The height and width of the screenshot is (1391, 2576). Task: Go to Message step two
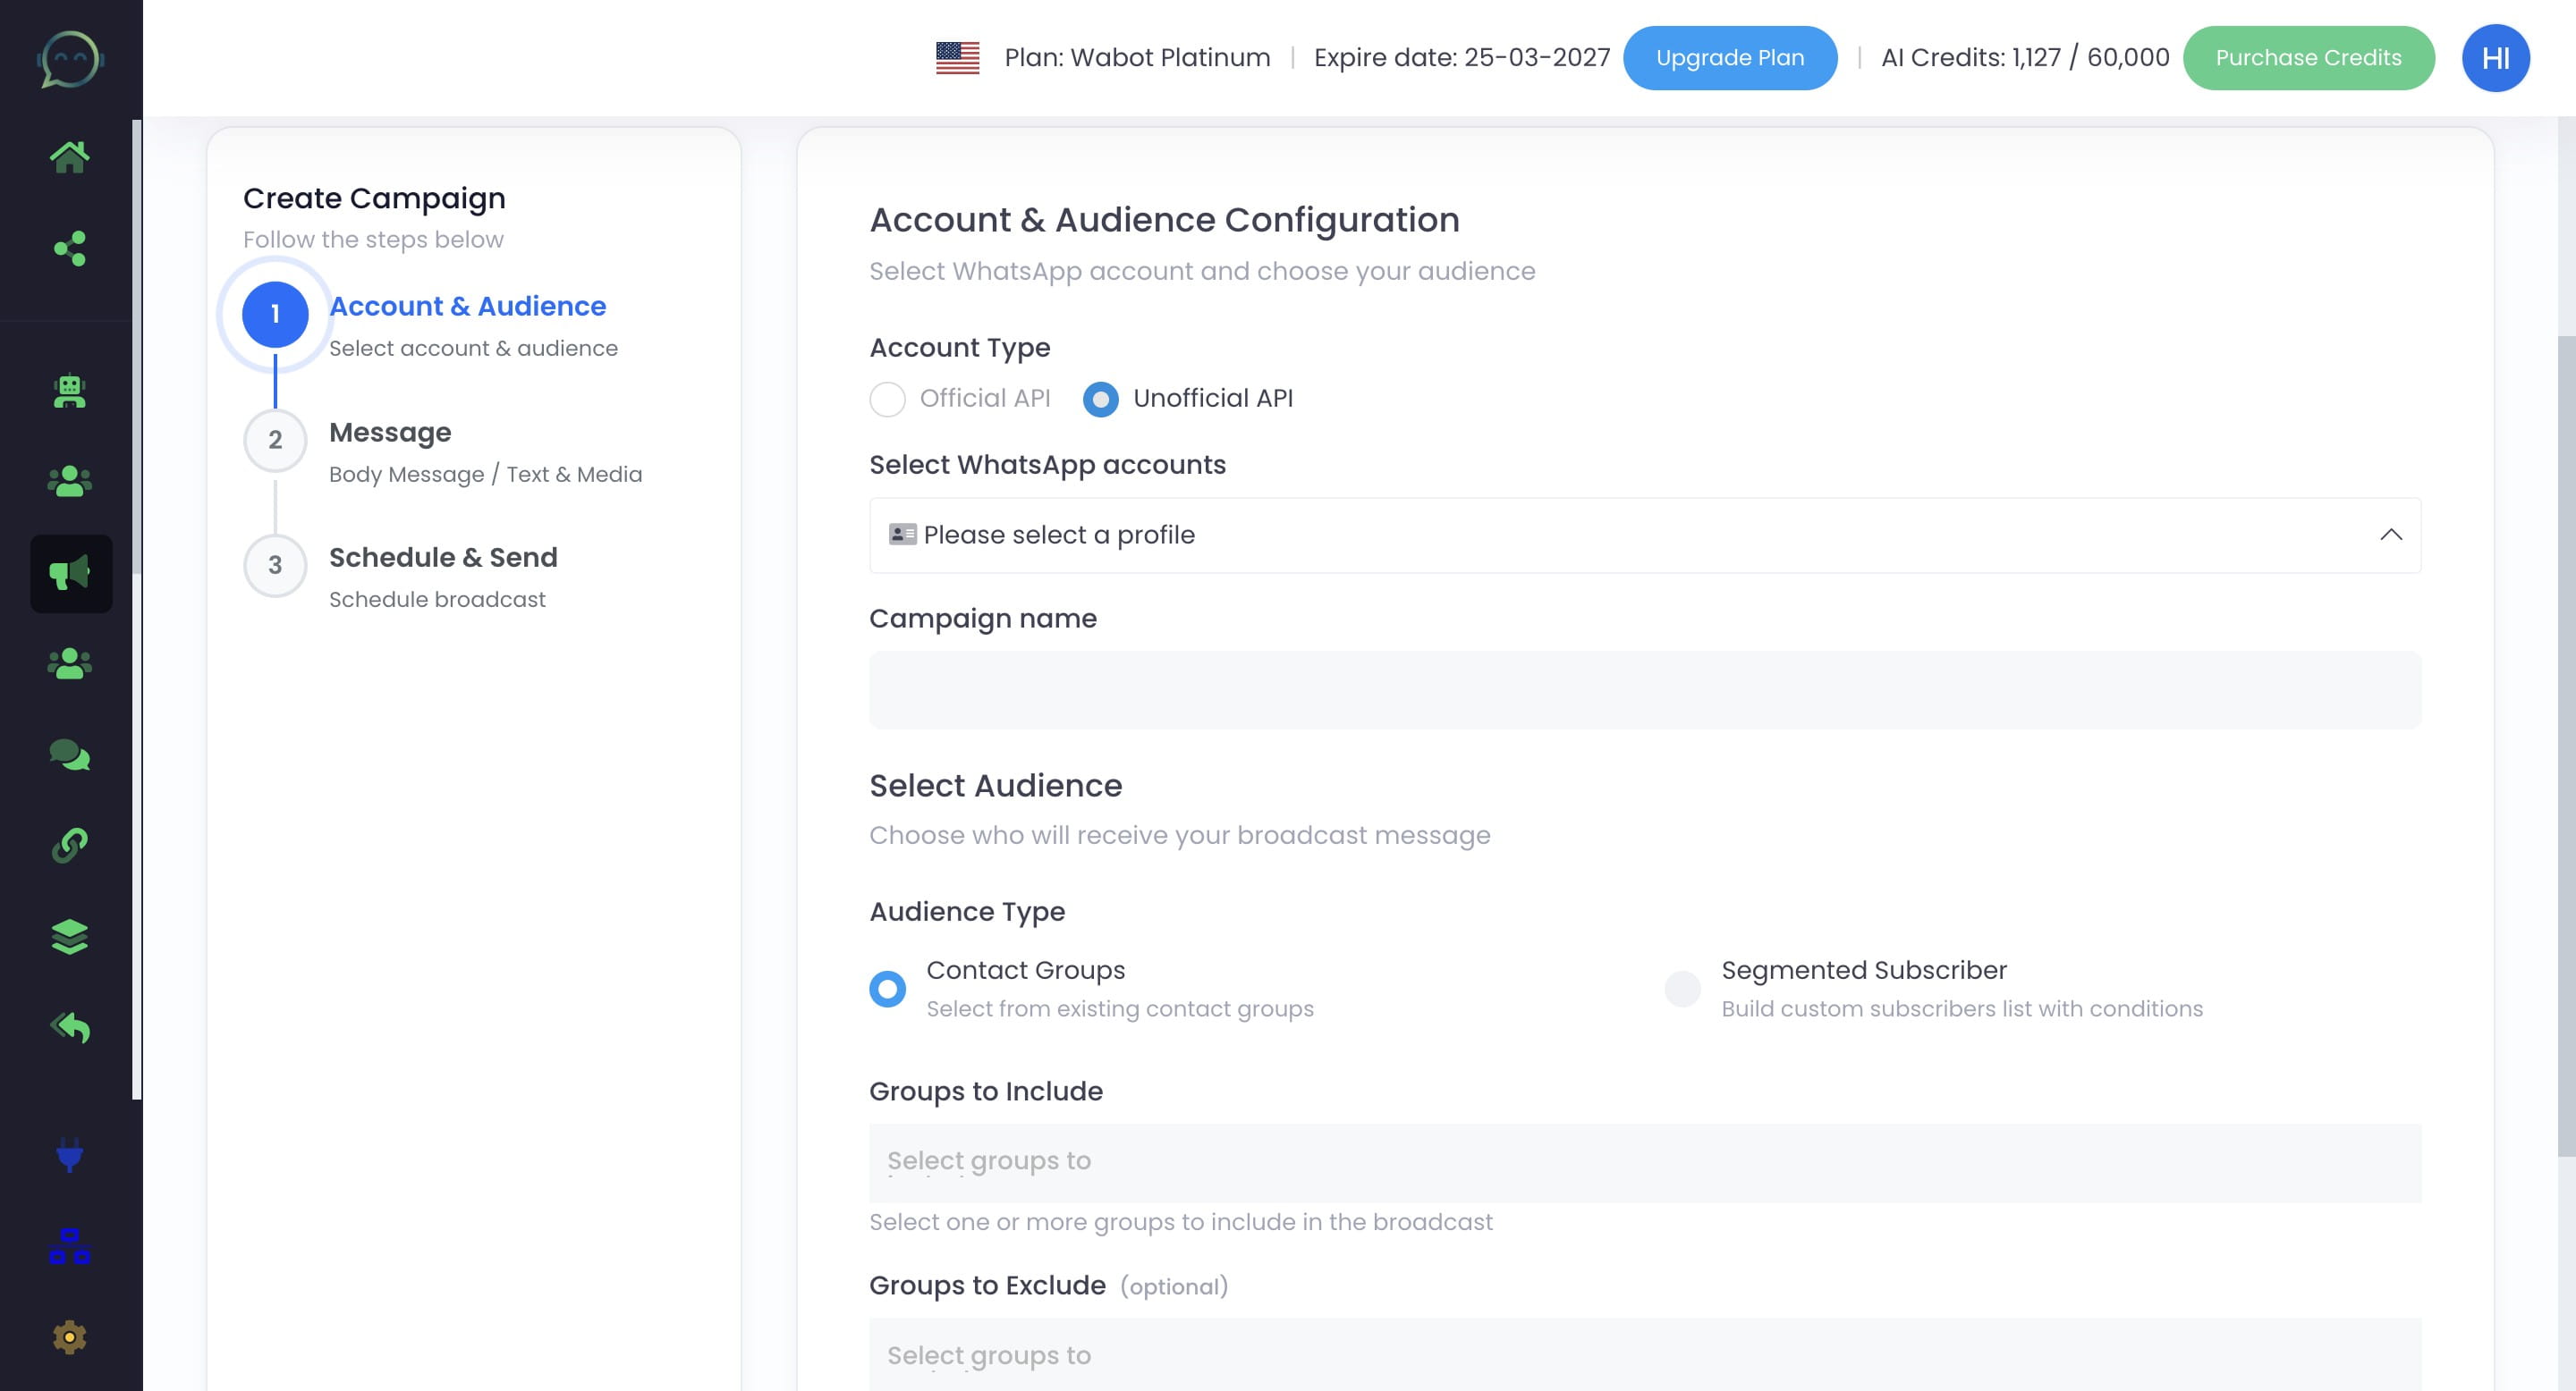point(390,434)
